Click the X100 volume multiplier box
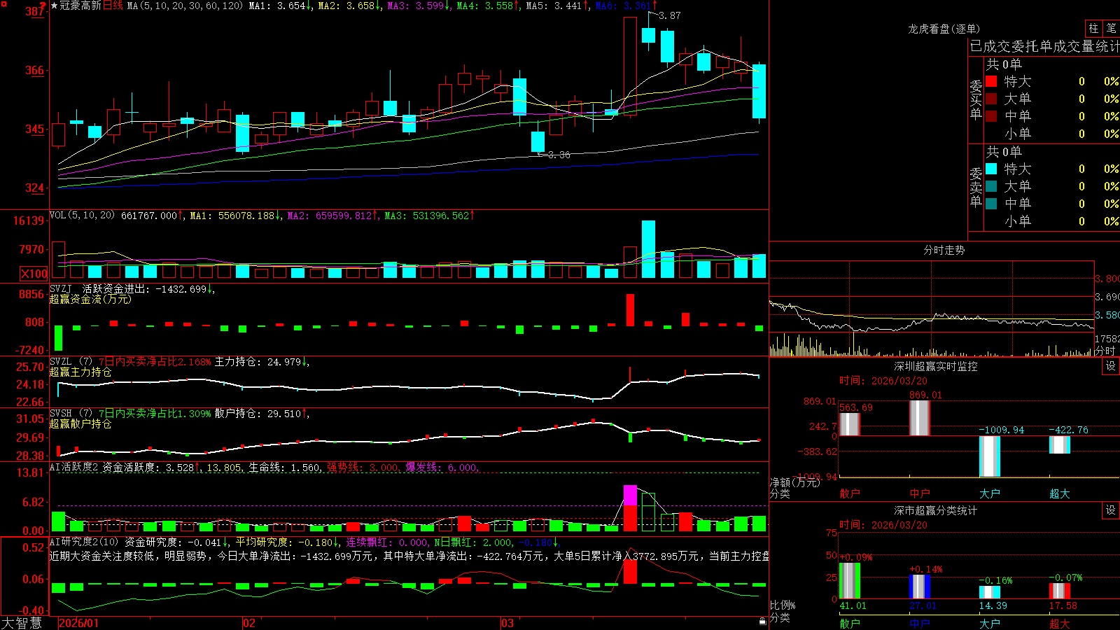1120x630 pixels. point(34,274)
